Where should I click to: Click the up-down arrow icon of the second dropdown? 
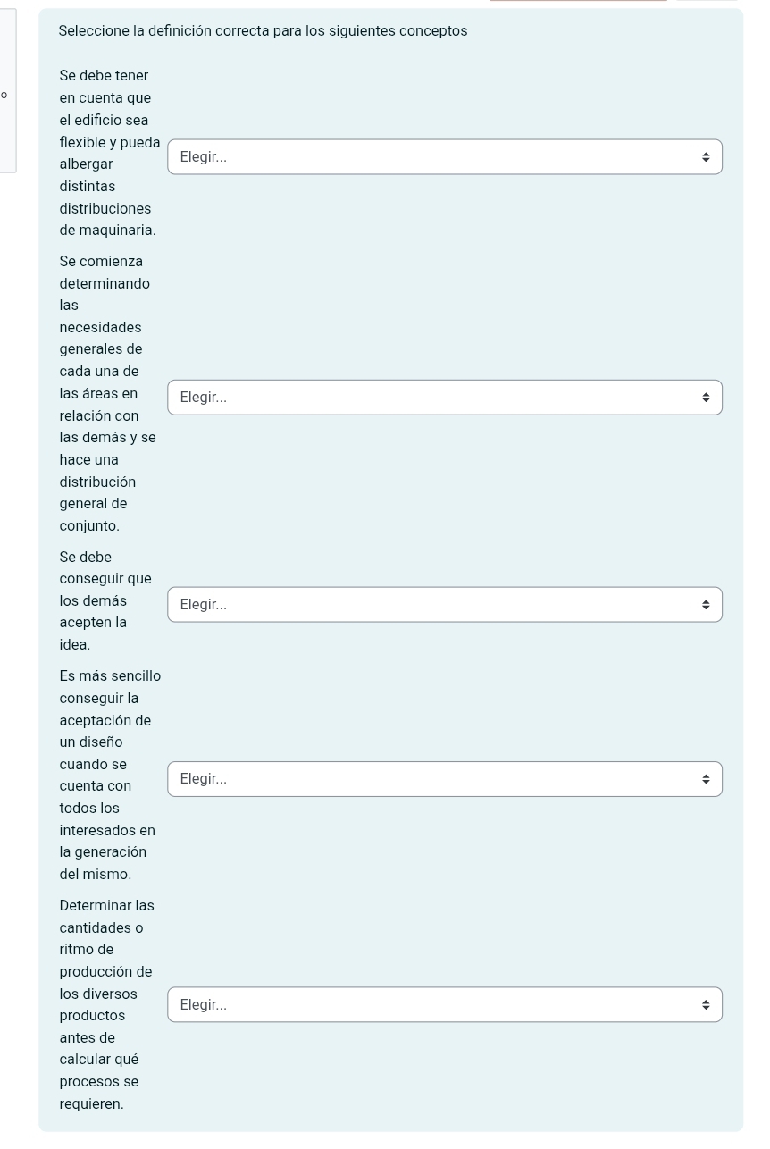click(x=706, y=398)
